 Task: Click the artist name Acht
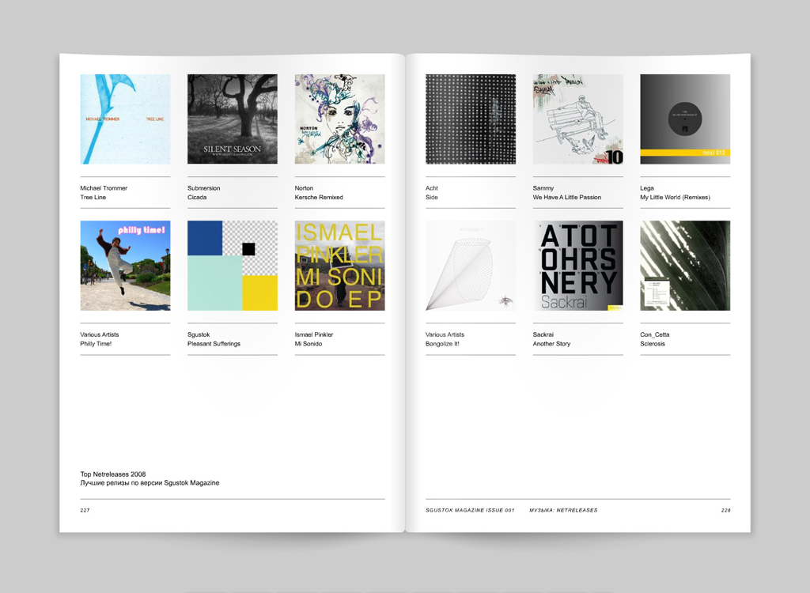coord(432,188)
